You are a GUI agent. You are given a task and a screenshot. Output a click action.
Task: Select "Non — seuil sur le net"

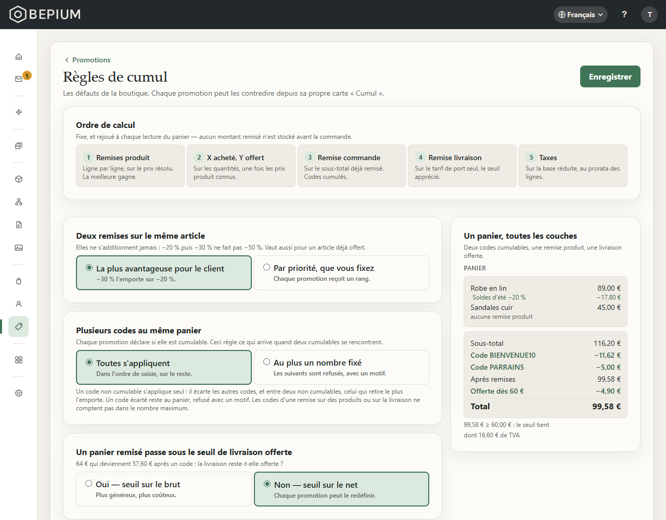click(x=341, y=489)
